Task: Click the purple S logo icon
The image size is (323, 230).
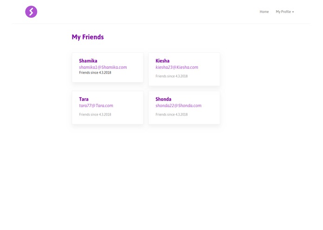Action: 31,12
